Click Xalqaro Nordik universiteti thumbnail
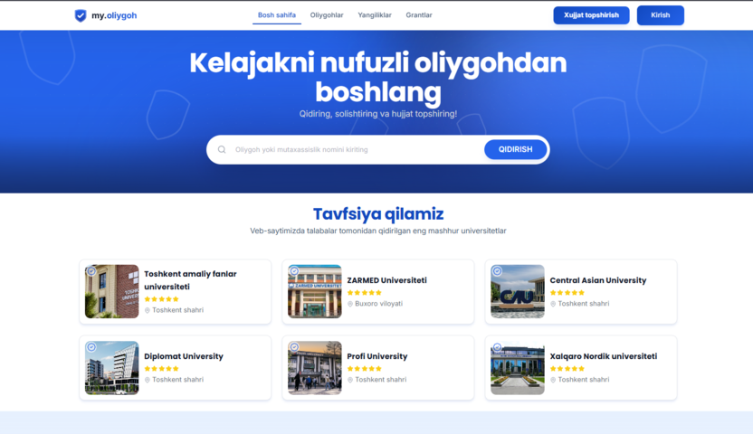 (x=518, y=368)
